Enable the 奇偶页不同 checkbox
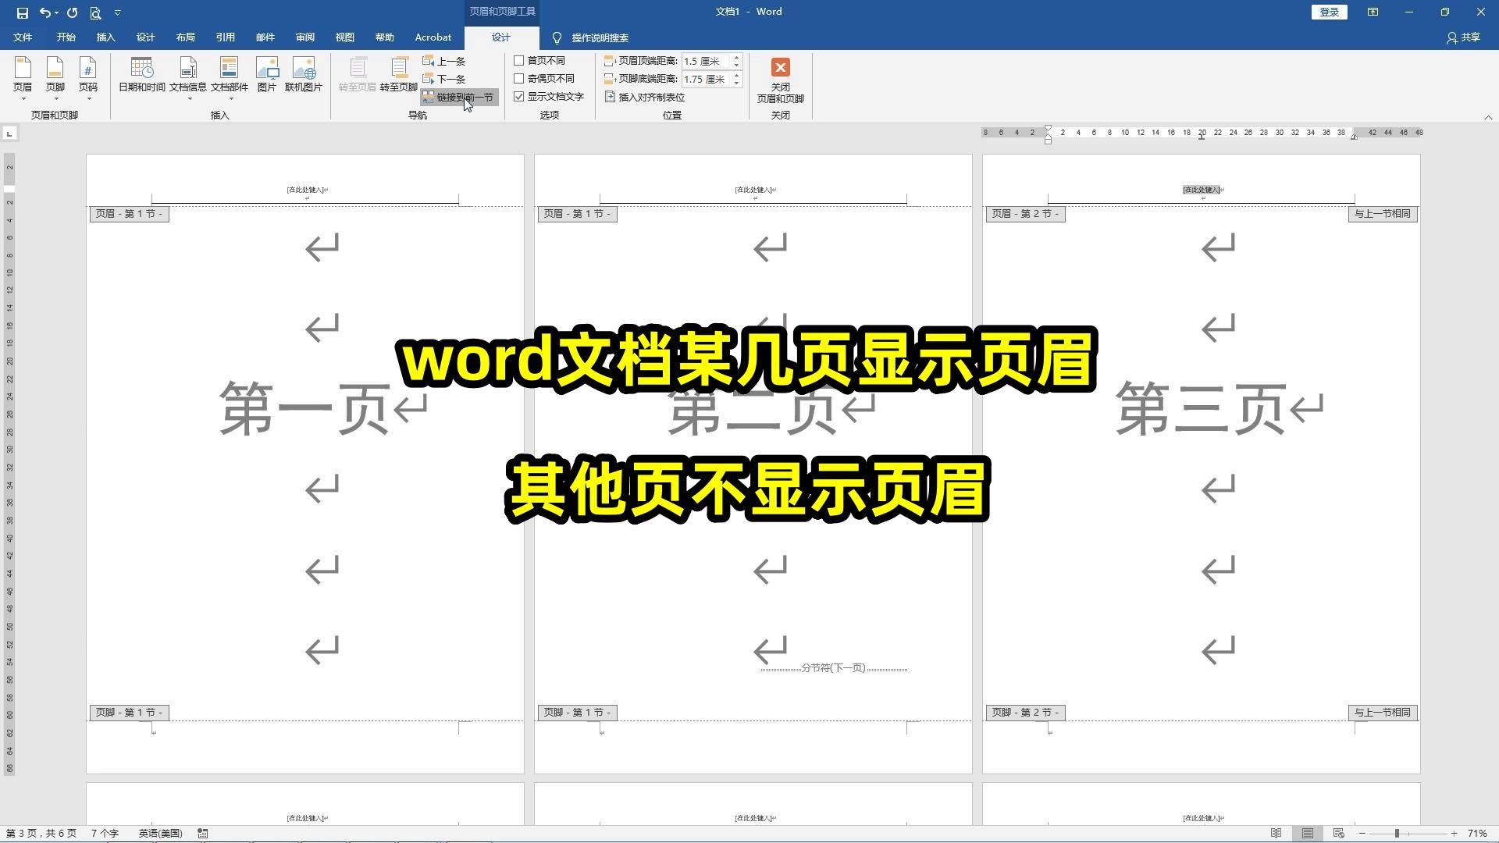This screenshot has height=843, width=1499. (x=519, y=78)
